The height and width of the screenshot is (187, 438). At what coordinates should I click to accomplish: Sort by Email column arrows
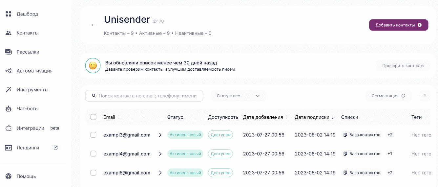pyautogui.click(x=119, y=117)
